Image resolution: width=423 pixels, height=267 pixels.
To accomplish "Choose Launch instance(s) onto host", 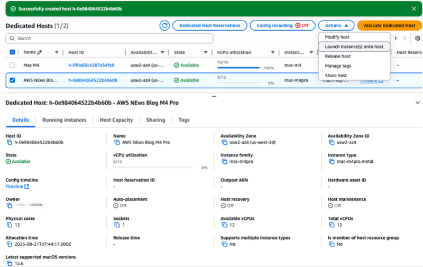I will tap(354, 47).
